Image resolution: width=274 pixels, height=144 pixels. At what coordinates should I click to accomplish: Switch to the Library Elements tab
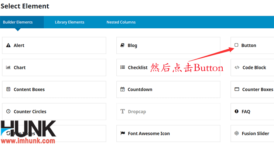pos(69,22)
